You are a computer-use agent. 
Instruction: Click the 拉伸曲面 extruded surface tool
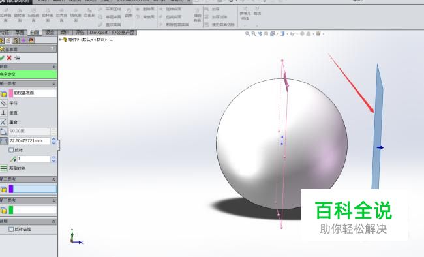coord(5,15)
